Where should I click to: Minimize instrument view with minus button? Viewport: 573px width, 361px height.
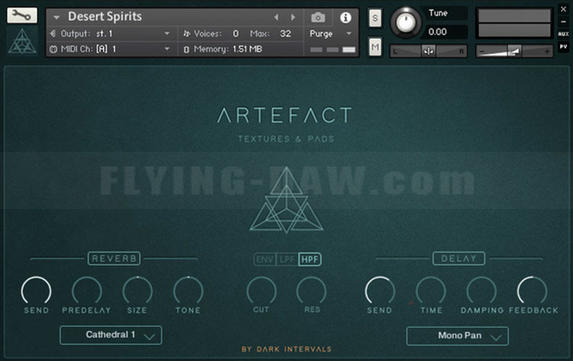point(563,22)
